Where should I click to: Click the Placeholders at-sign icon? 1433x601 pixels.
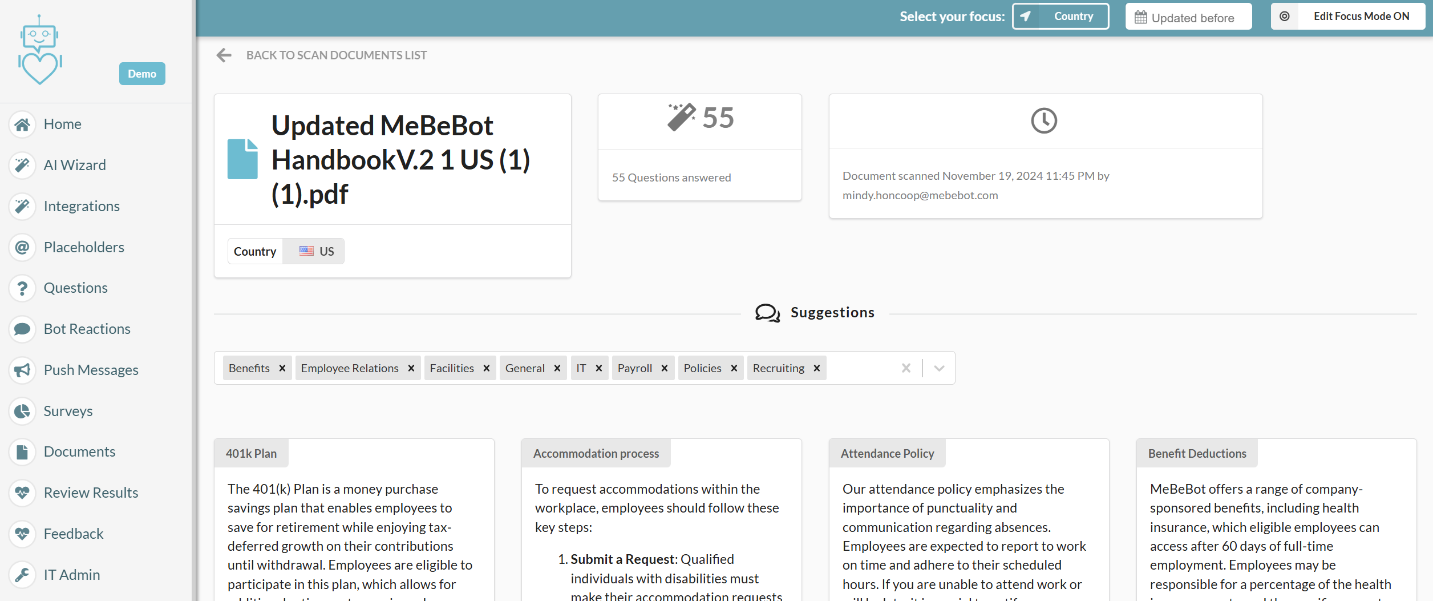22,247
